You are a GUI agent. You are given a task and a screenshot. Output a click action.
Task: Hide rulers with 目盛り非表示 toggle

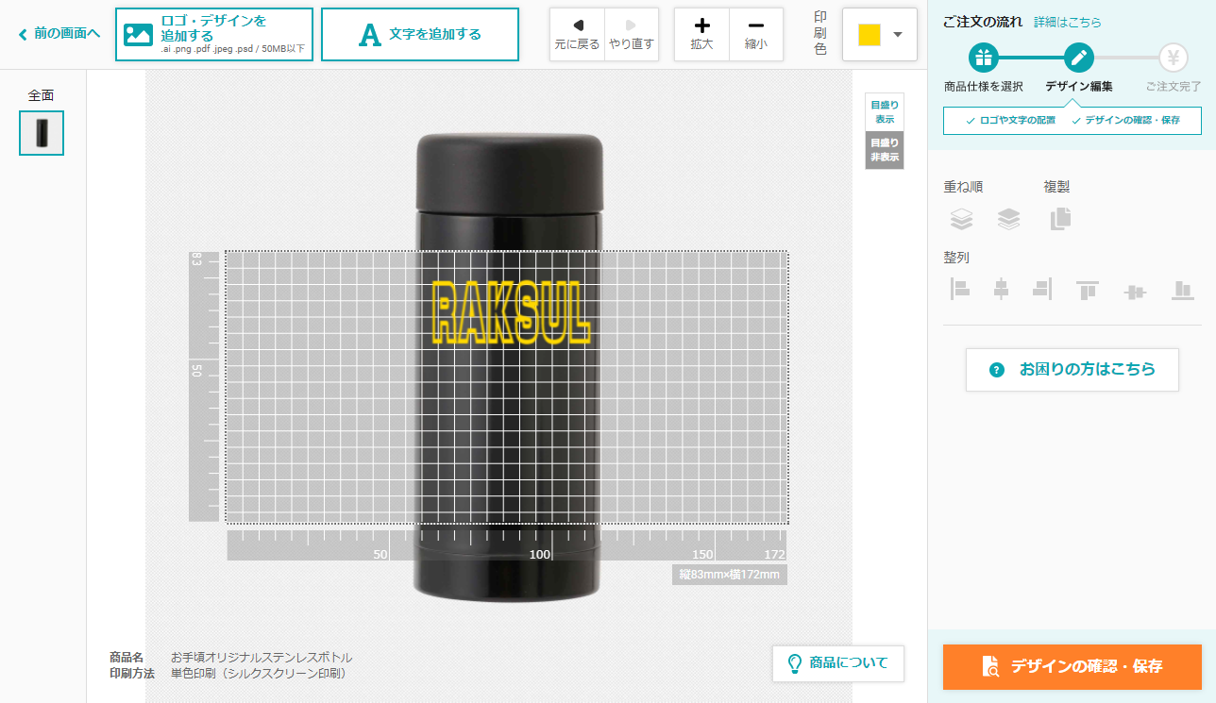point(885,150)
